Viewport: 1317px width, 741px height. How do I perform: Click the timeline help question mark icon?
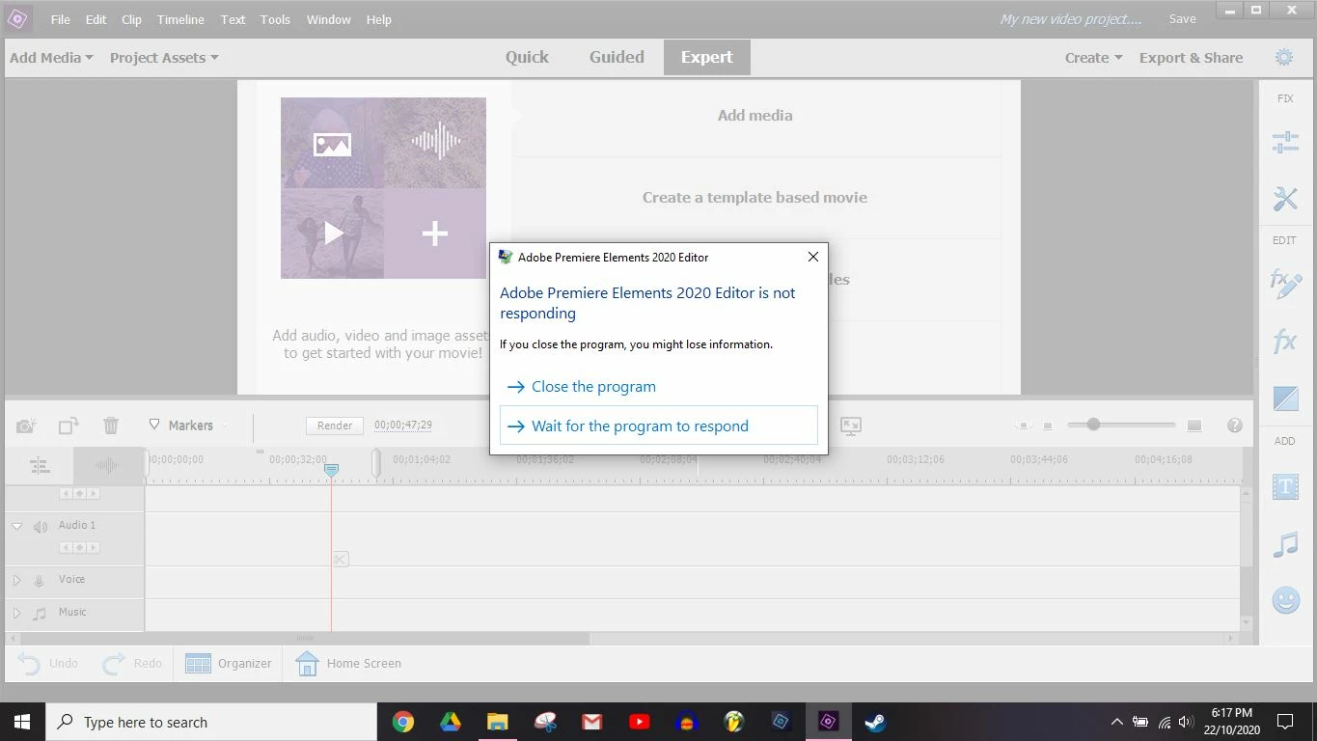1234,425
